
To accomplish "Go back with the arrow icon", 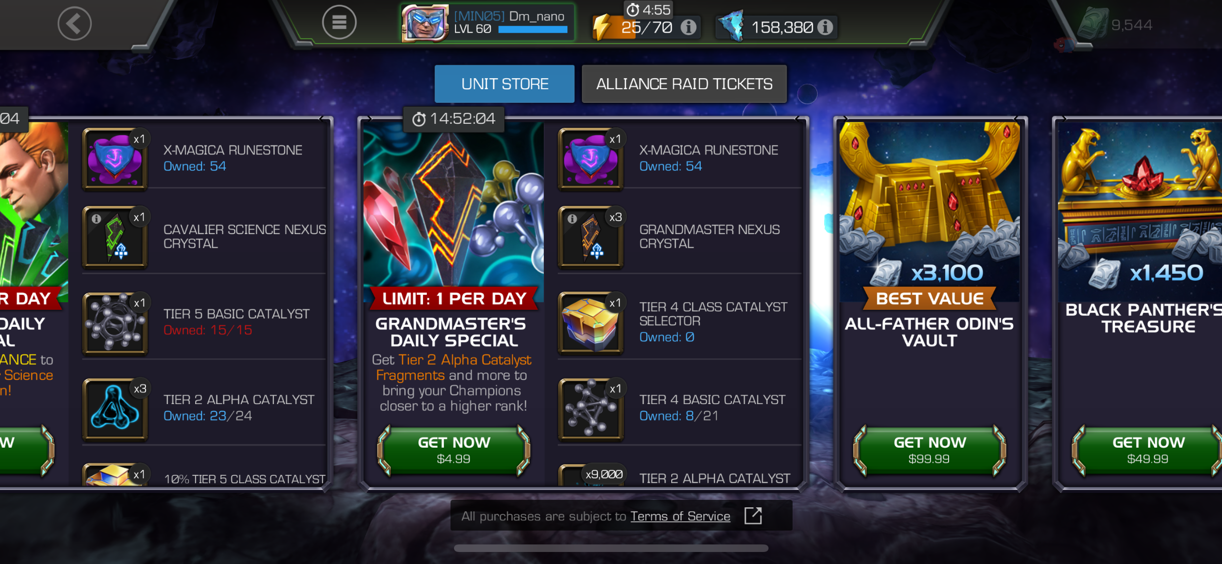I will [x=74, y=23].
